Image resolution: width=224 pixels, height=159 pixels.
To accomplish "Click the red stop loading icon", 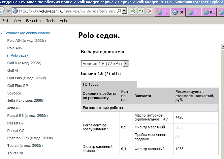I will [x=149, y=11].
